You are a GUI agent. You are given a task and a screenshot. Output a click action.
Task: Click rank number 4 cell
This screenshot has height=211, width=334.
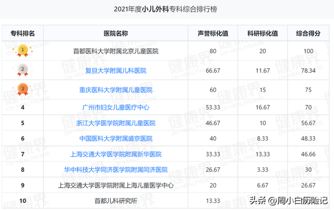click(x=22, y=107)
